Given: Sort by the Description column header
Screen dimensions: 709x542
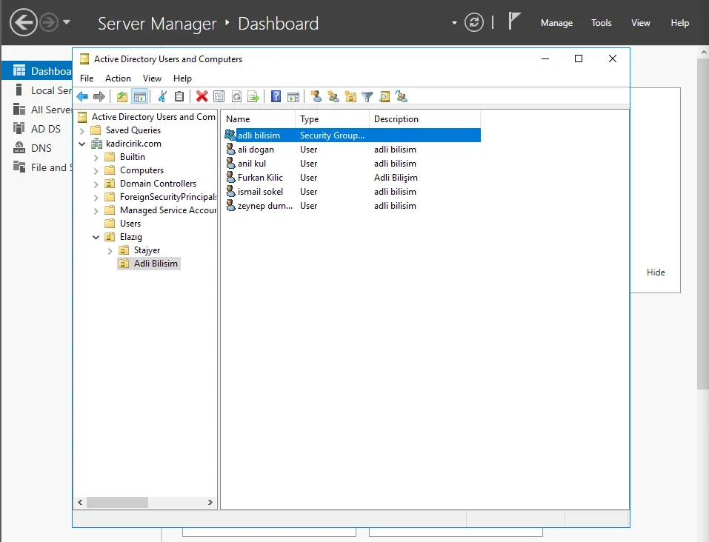Looking at the screenshot, I should tap(425, 119).
